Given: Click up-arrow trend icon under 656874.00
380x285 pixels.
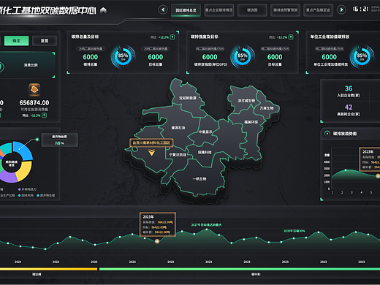Looking at the screenshot, I should click(x=44, y=115).
